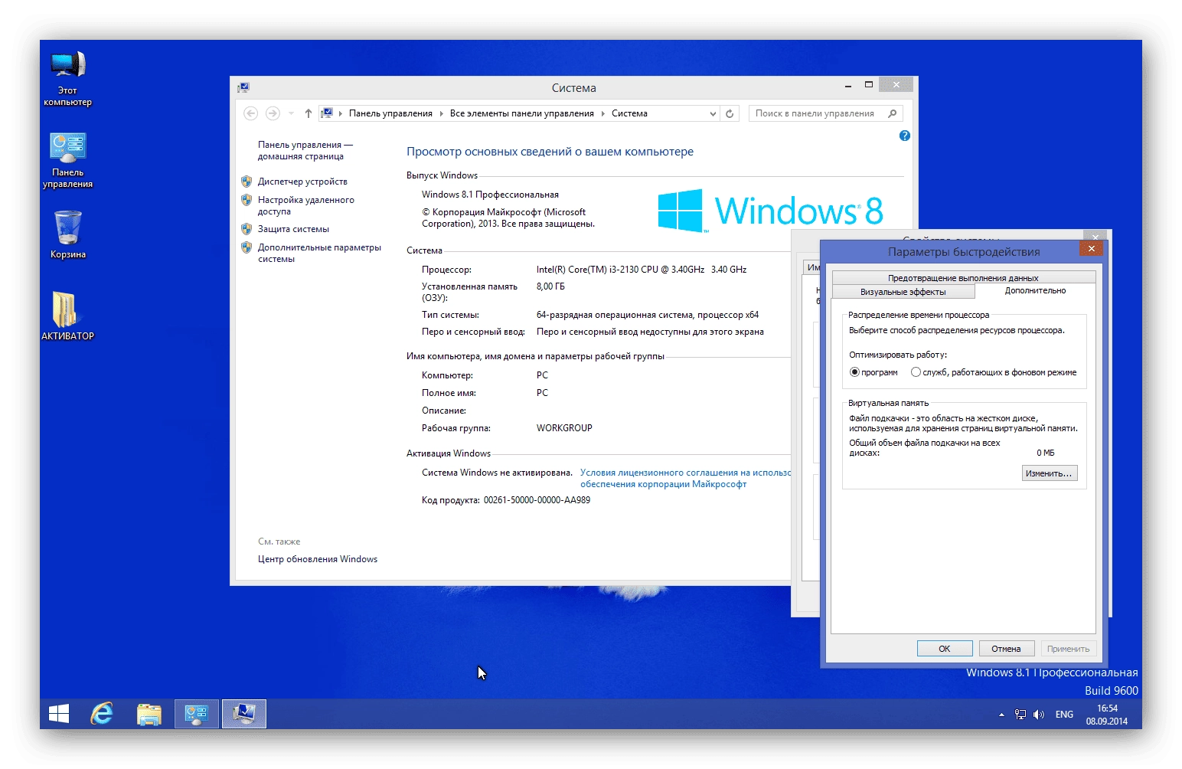Viewport: 1182px width, 769px height.
Task: Click the Back arrow in Система window
Action: coord(250,113)
